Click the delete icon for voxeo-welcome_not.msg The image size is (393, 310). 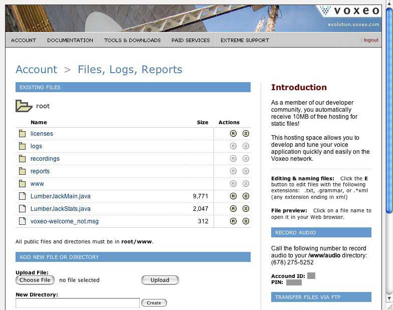coord(246,221)
